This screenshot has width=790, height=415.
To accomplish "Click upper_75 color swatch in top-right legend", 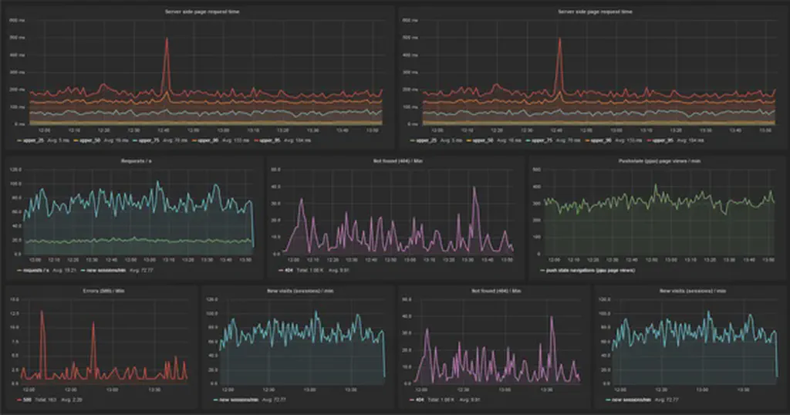I will (528, 141).
